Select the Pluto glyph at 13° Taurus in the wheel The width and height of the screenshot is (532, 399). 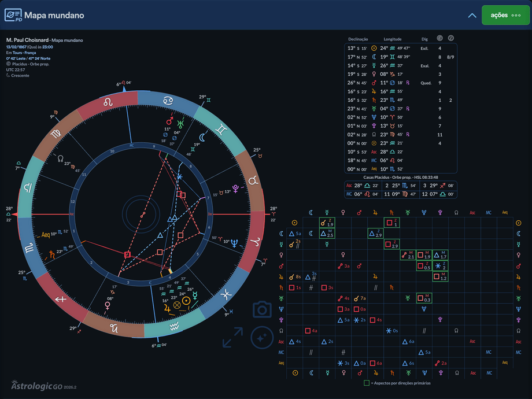tap(235, 189)
